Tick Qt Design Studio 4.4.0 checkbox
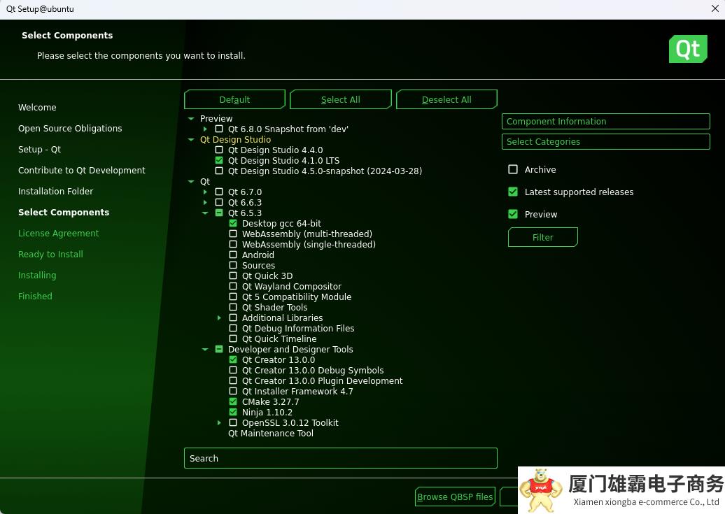The height and width of the screenshot is (514, 725). pos(219,150)
